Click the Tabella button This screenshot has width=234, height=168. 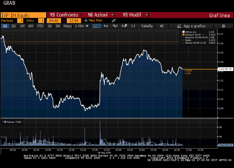point(147,26)
